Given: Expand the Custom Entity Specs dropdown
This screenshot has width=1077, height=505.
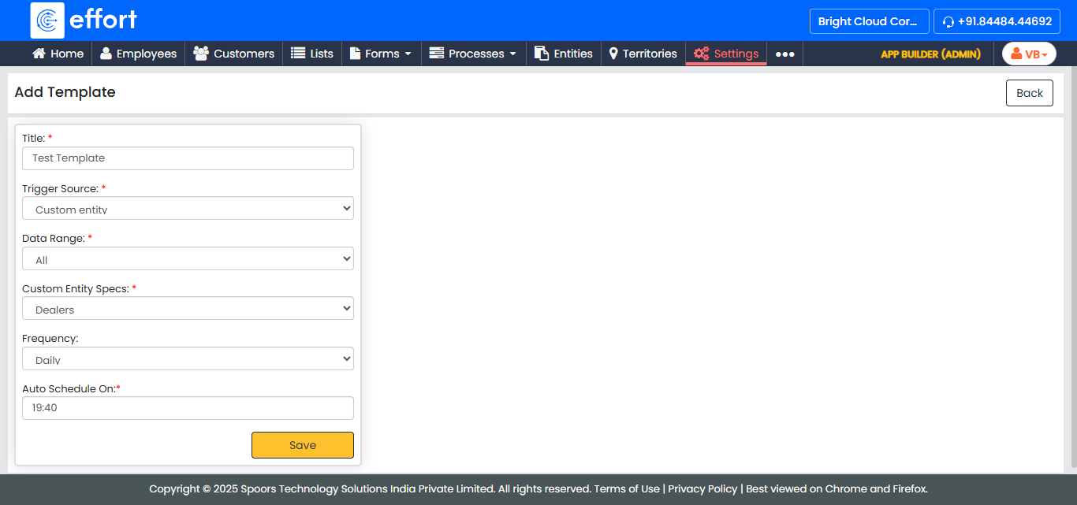Looking at the screenshot, I should tap(188, 309).
